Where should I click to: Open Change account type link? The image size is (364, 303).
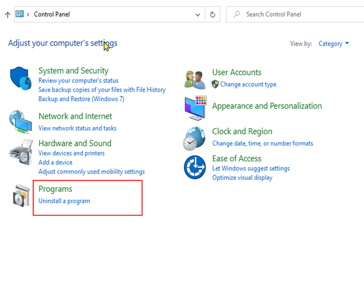point(248,84)
